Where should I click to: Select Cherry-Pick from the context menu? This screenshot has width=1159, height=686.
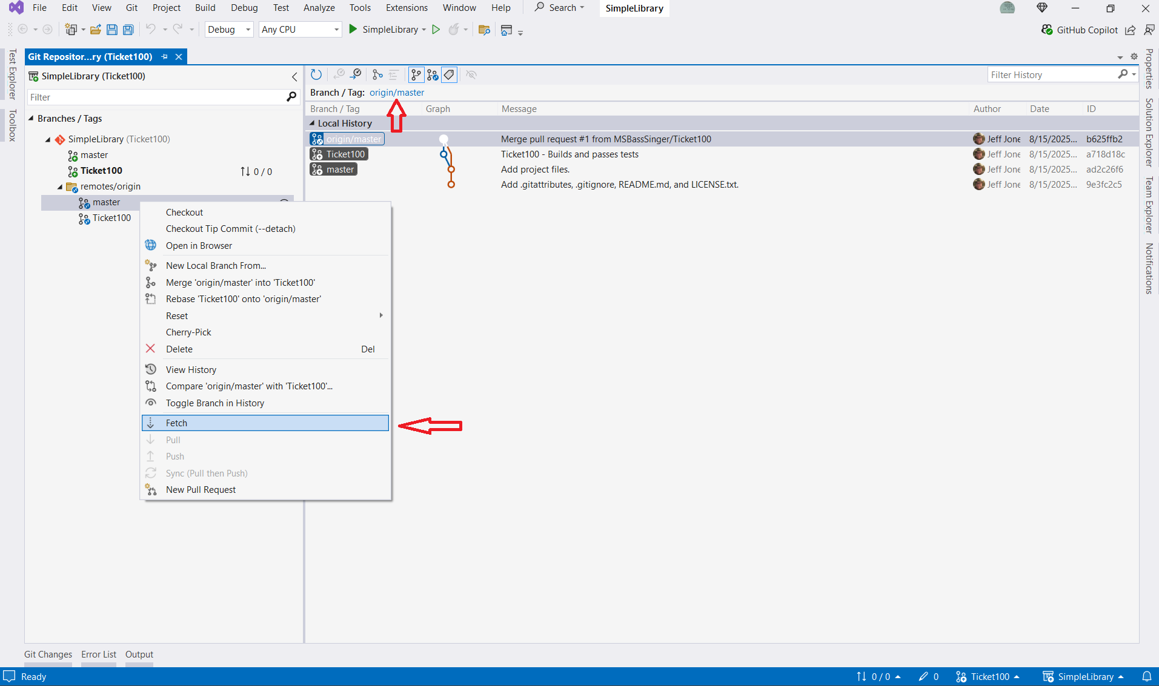(x=265, y=332)
